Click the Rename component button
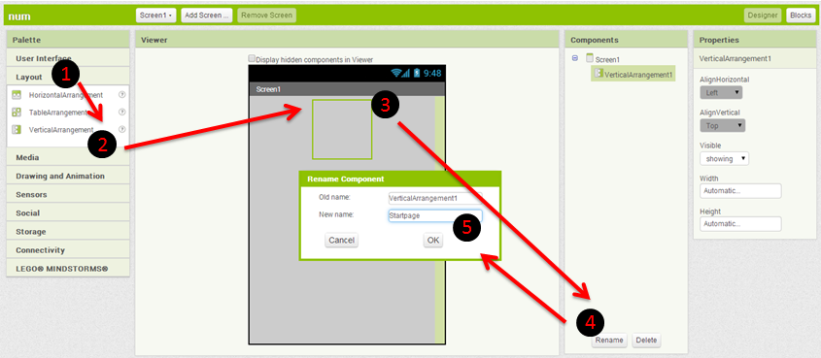The width and height of the screenshot is (821, 358). point(609,341)
